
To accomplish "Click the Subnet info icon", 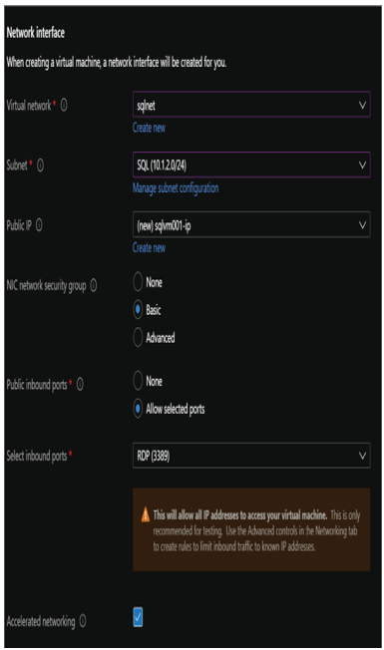I will point(40,165).
